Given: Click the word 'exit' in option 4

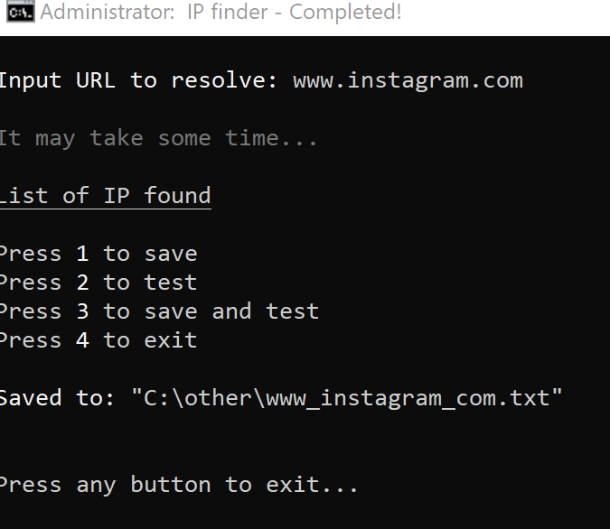Looking at the screenshot, I should coord(171,340).
